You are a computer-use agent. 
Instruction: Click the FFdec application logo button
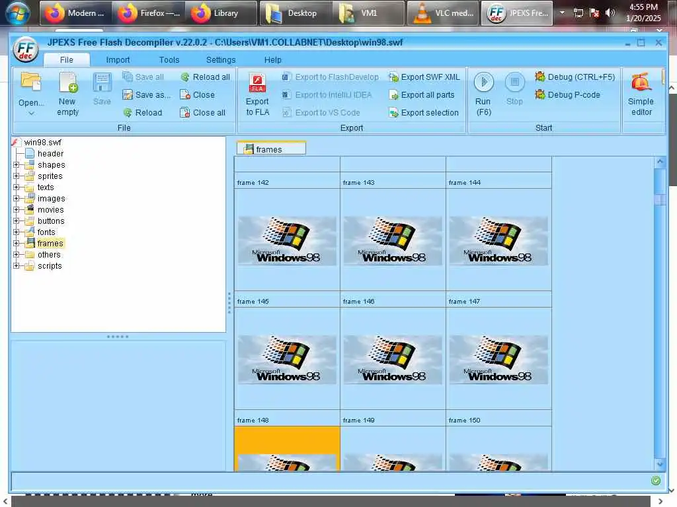pyautogui.click(x=26, y=50)
